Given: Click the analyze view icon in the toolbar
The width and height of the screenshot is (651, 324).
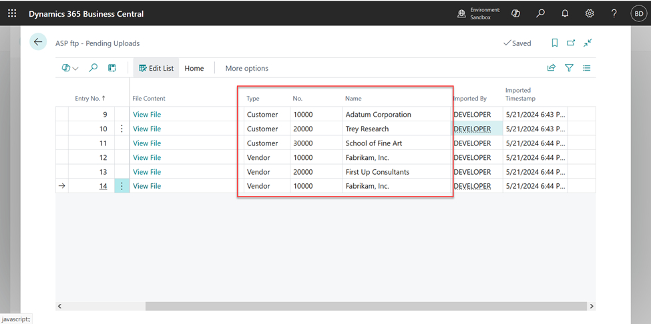Looking at the screenshot, I should click(112, 68).
